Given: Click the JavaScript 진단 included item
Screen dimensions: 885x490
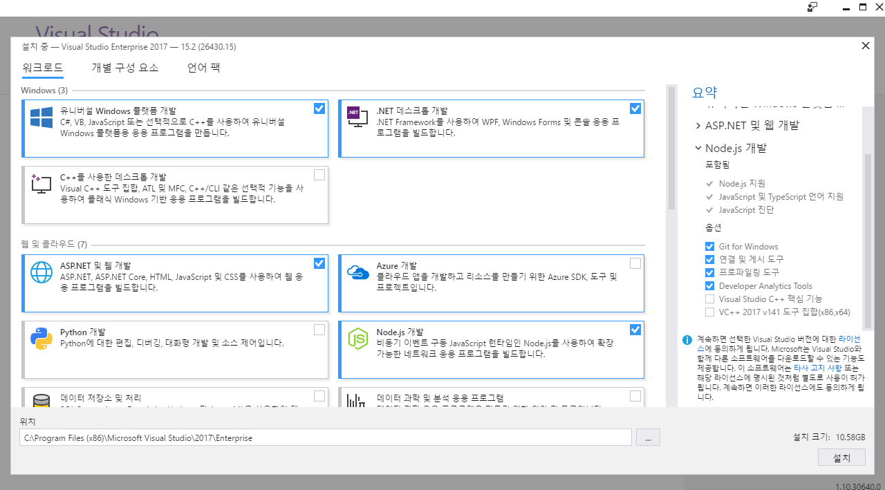Looking at the screenshot, I should pos(747,210).
